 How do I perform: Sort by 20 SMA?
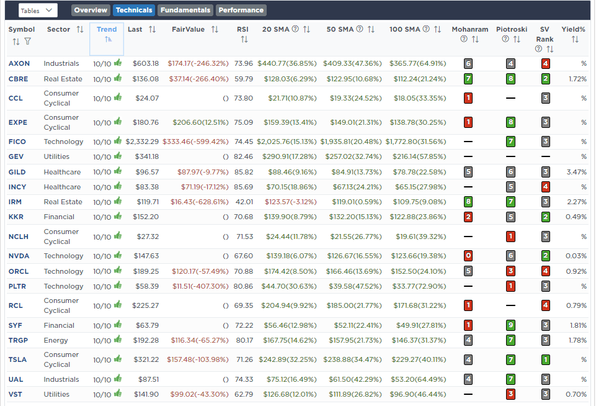(307, 29)
